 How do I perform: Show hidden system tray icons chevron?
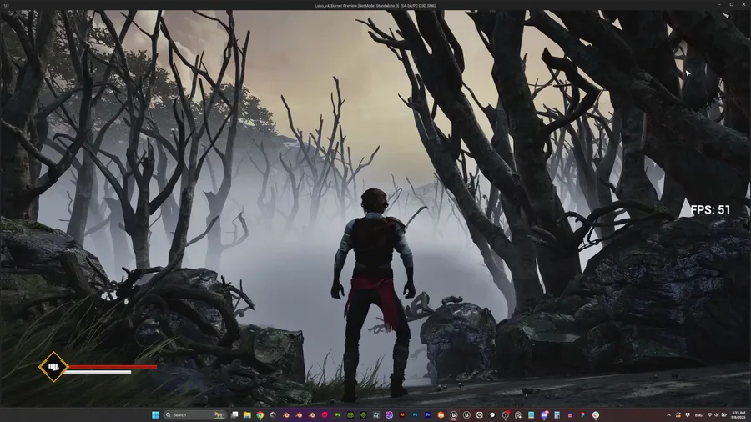(669, 414)
